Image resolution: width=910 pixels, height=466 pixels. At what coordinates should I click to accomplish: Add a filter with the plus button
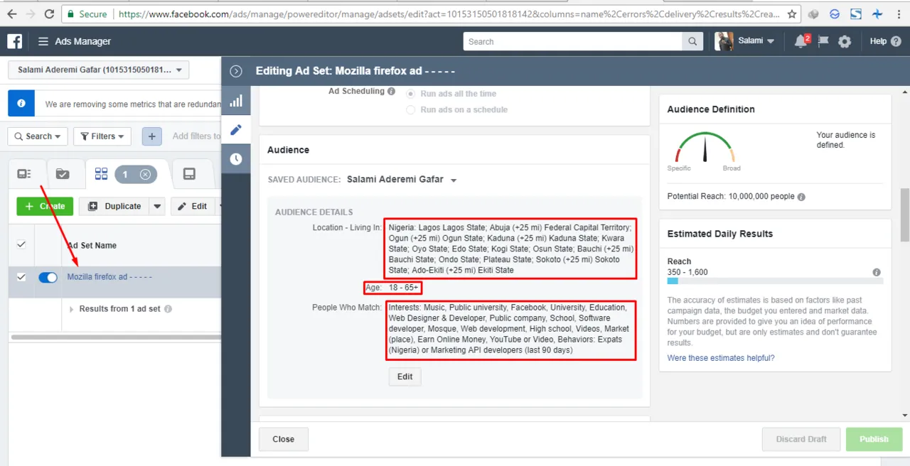click(x=151, y=136)
